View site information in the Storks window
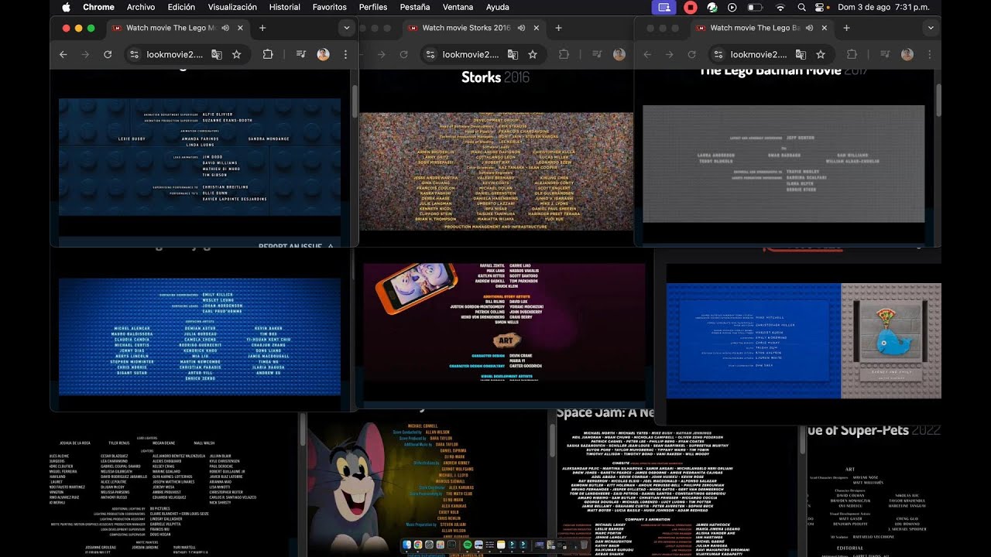This screenshot has height=557, width=991. (x=430, y=54)
